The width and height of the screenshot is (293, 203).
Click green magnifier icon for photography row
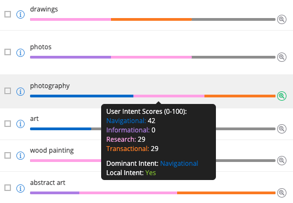282,96
